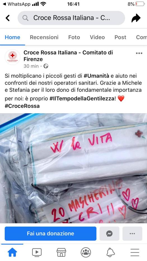Return to WhatsApp via status bar link

[x=16, y=4]
